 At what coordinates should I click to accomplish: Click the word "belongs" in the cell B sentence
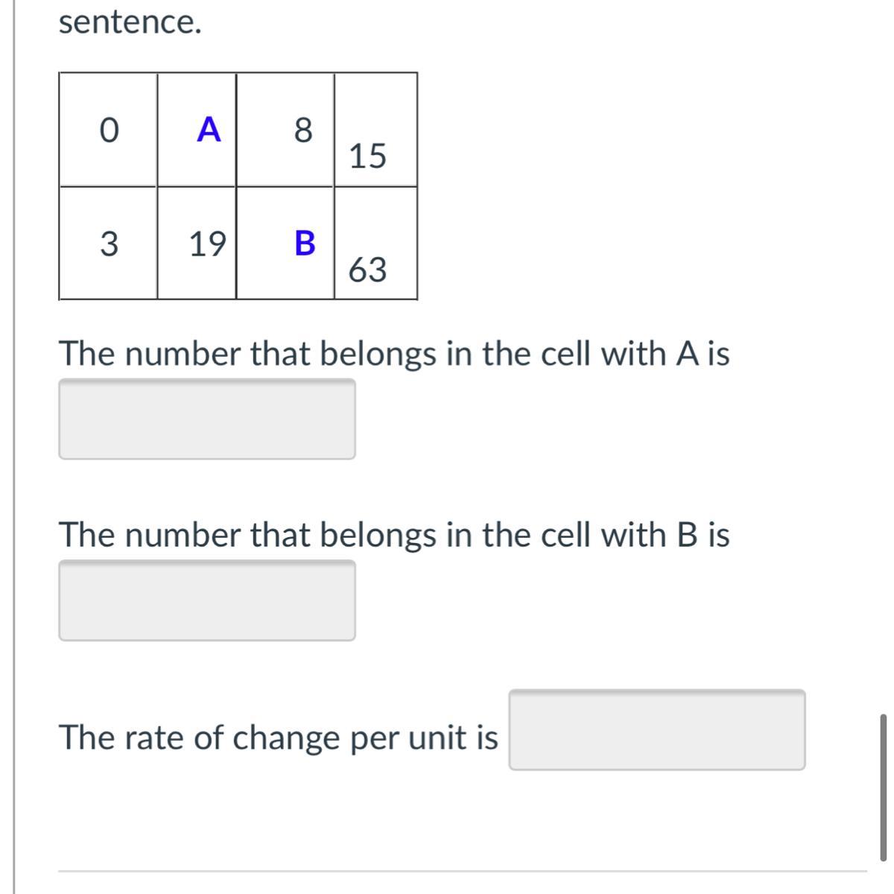tap(378, 535)
